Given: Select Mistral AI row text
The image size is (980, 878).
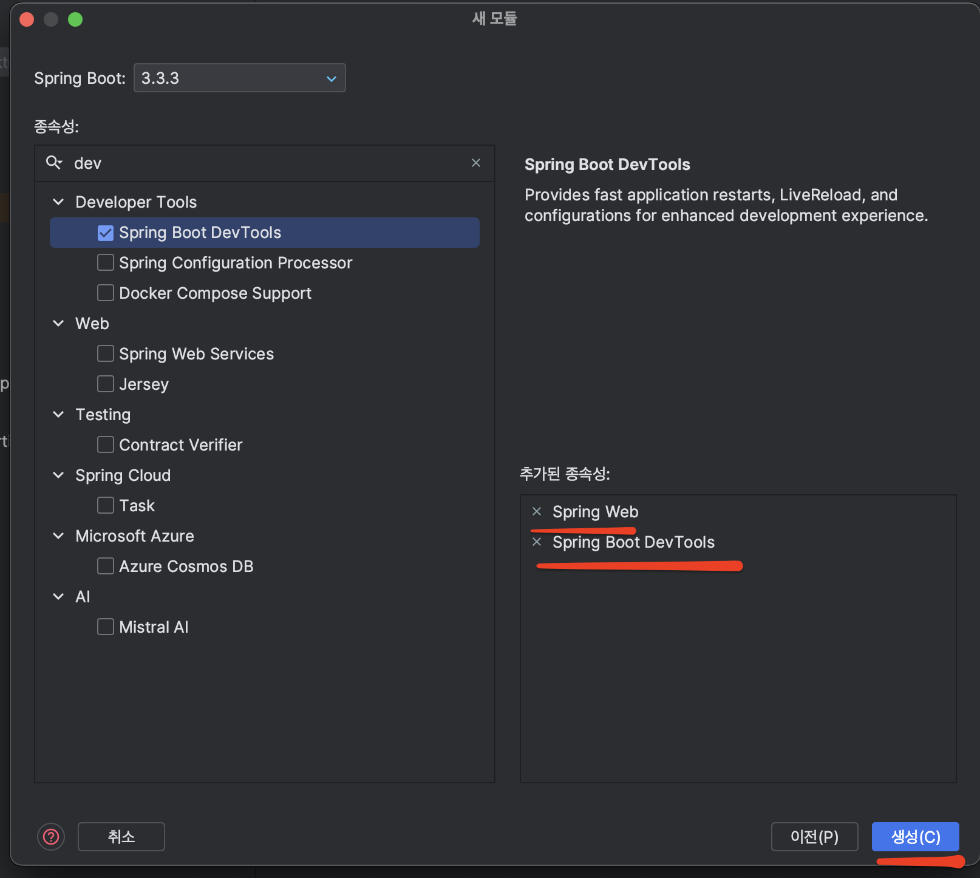Looking at the screenshot, I should (x=154, y=627).
